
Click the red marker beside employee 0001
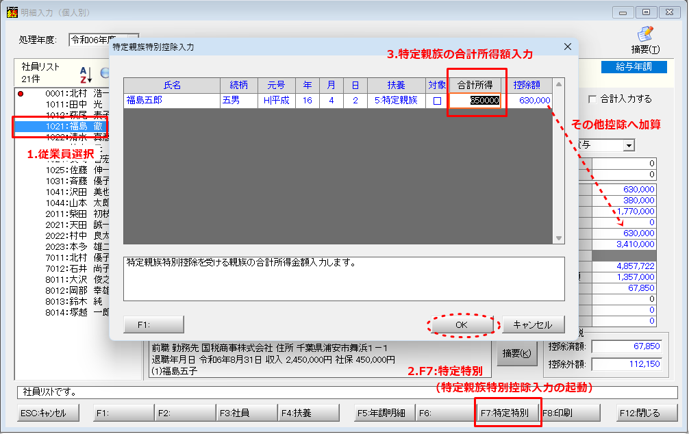21,93
